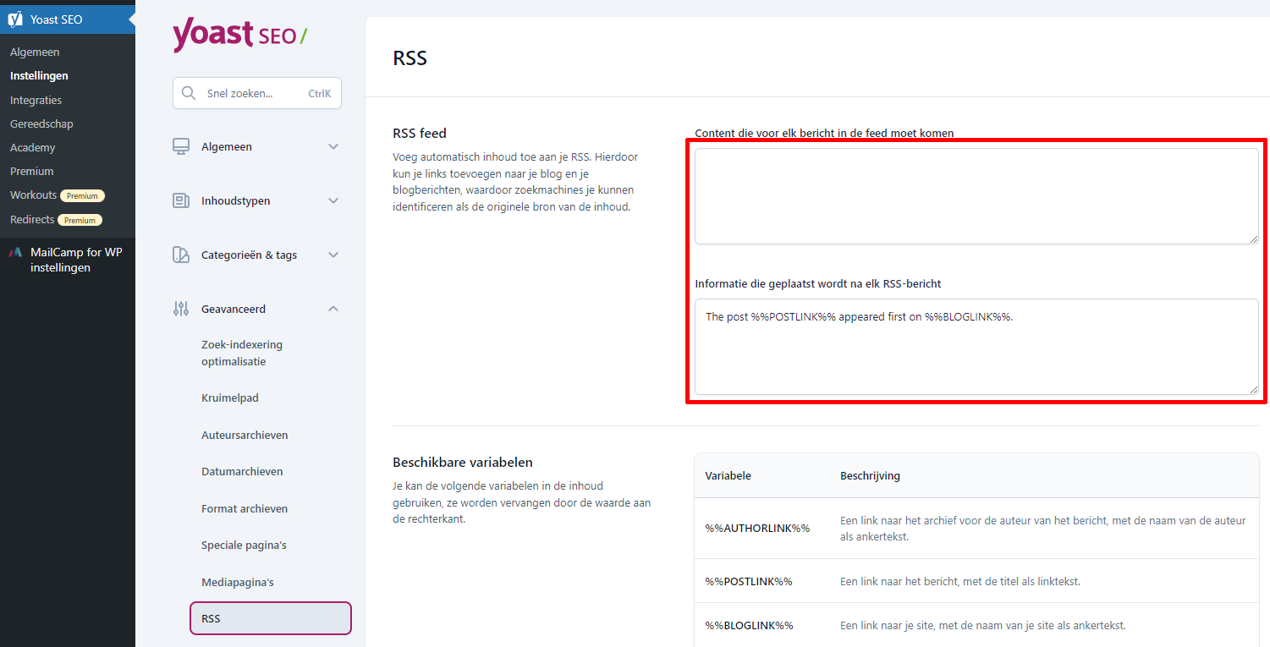Expand the Algemeen section chevron
Viewport: 1270px width, 647px height.
tap(333, 146)
